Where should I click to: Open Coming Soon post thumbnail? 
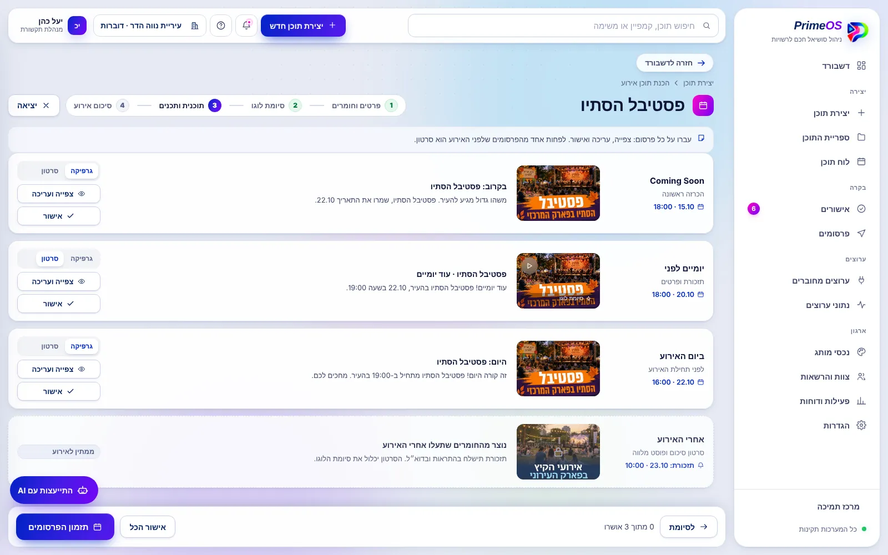(x=558, y=193)
